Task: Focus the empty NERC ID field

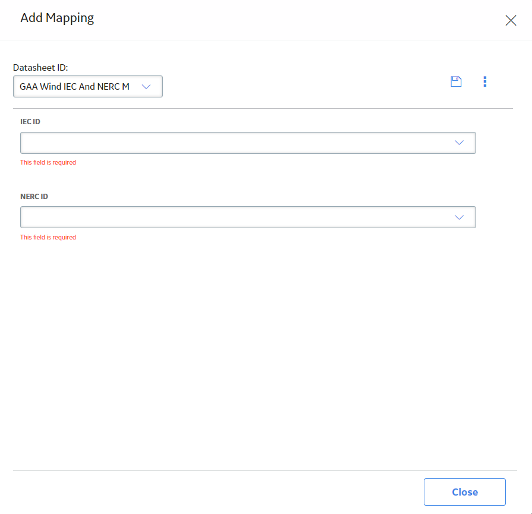Action: [x=248, y=217]
